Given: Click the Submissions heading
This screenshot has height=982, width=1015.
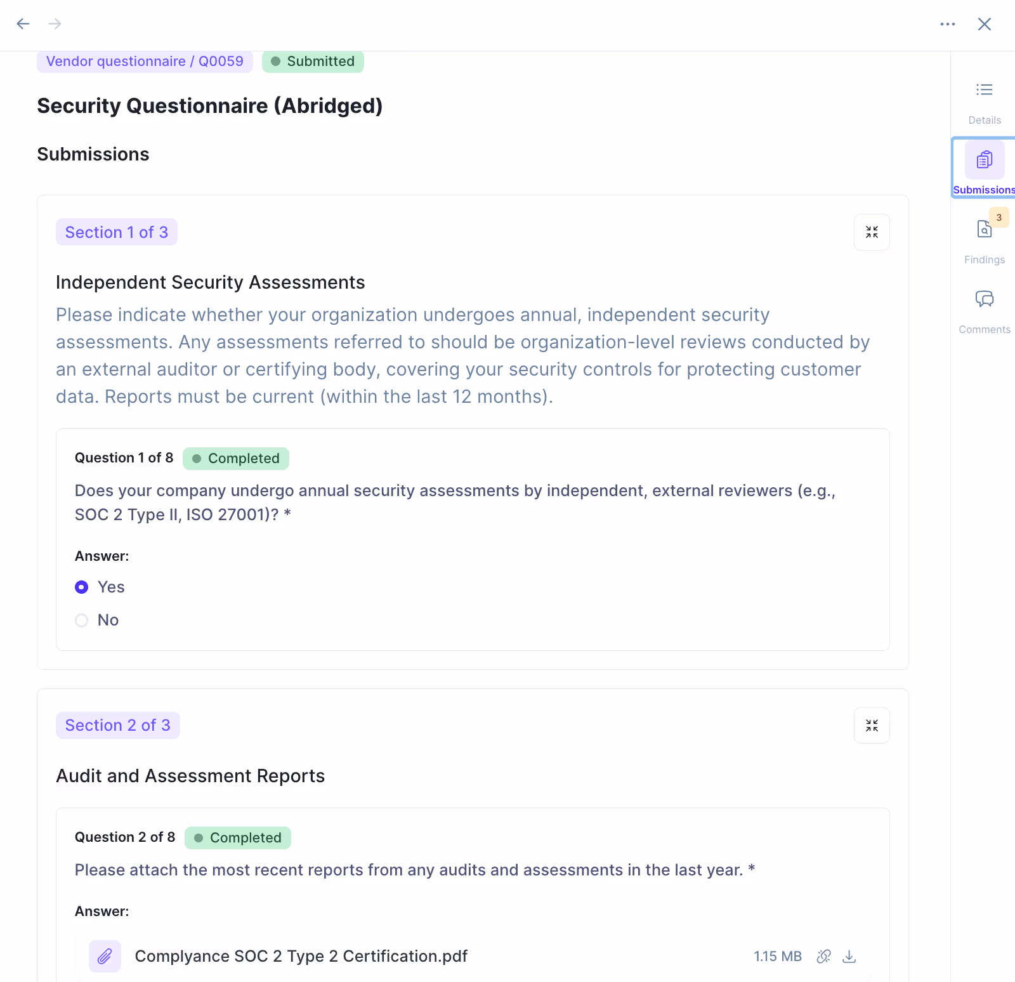Looking at the screenshot, I should [93, 154].
